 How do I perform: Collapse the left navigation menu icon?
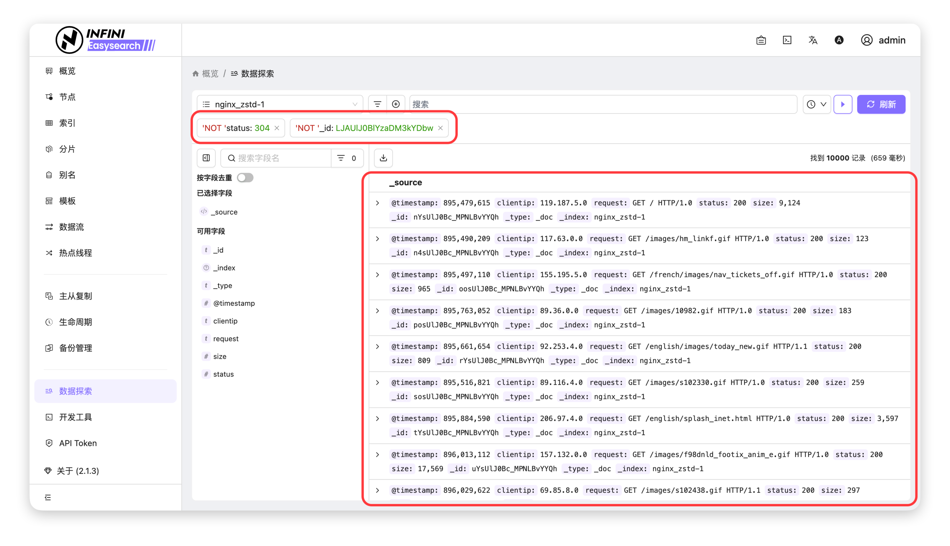click(x=48, y=497)
